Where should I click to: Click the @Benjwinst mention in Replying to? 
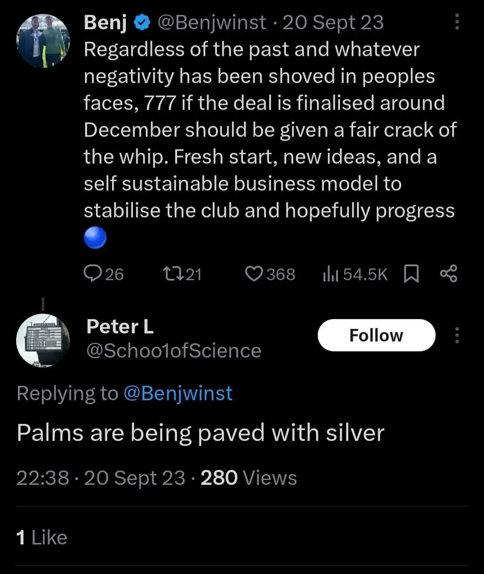177,393
